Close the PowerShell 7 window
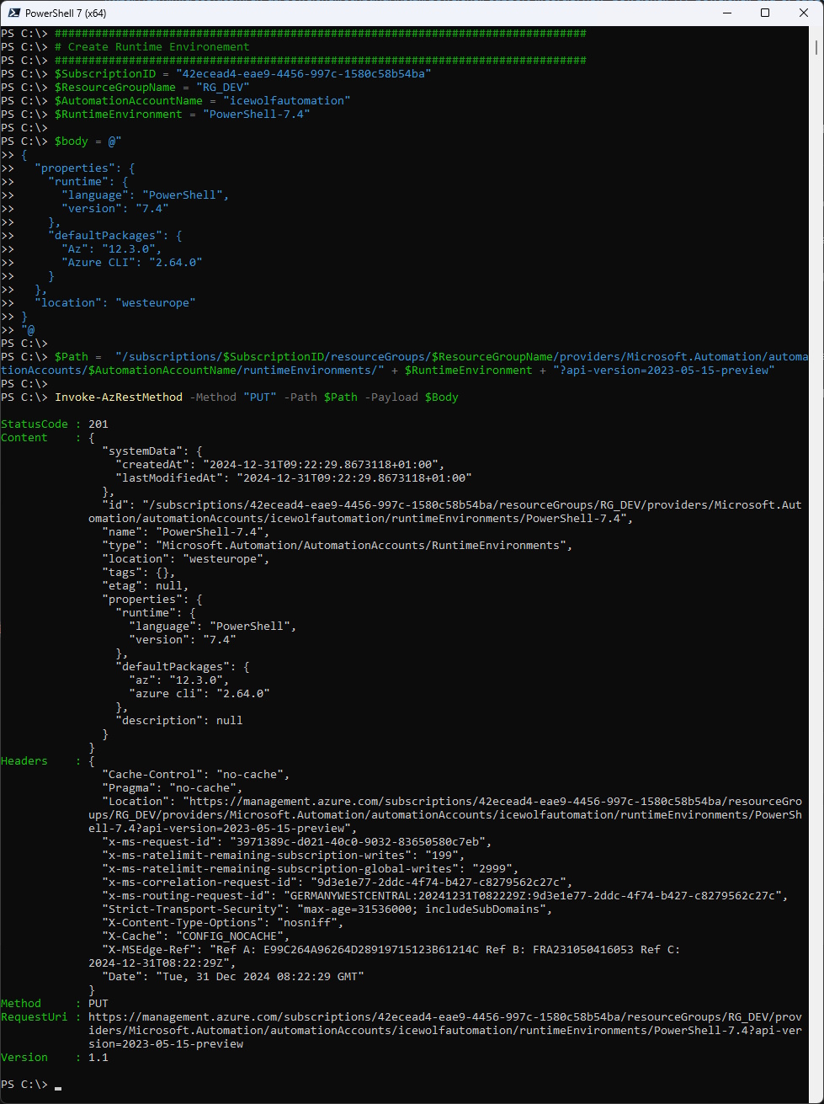Screen dimensions: 824x1104 pyautogui.click(x=804, y=13)
